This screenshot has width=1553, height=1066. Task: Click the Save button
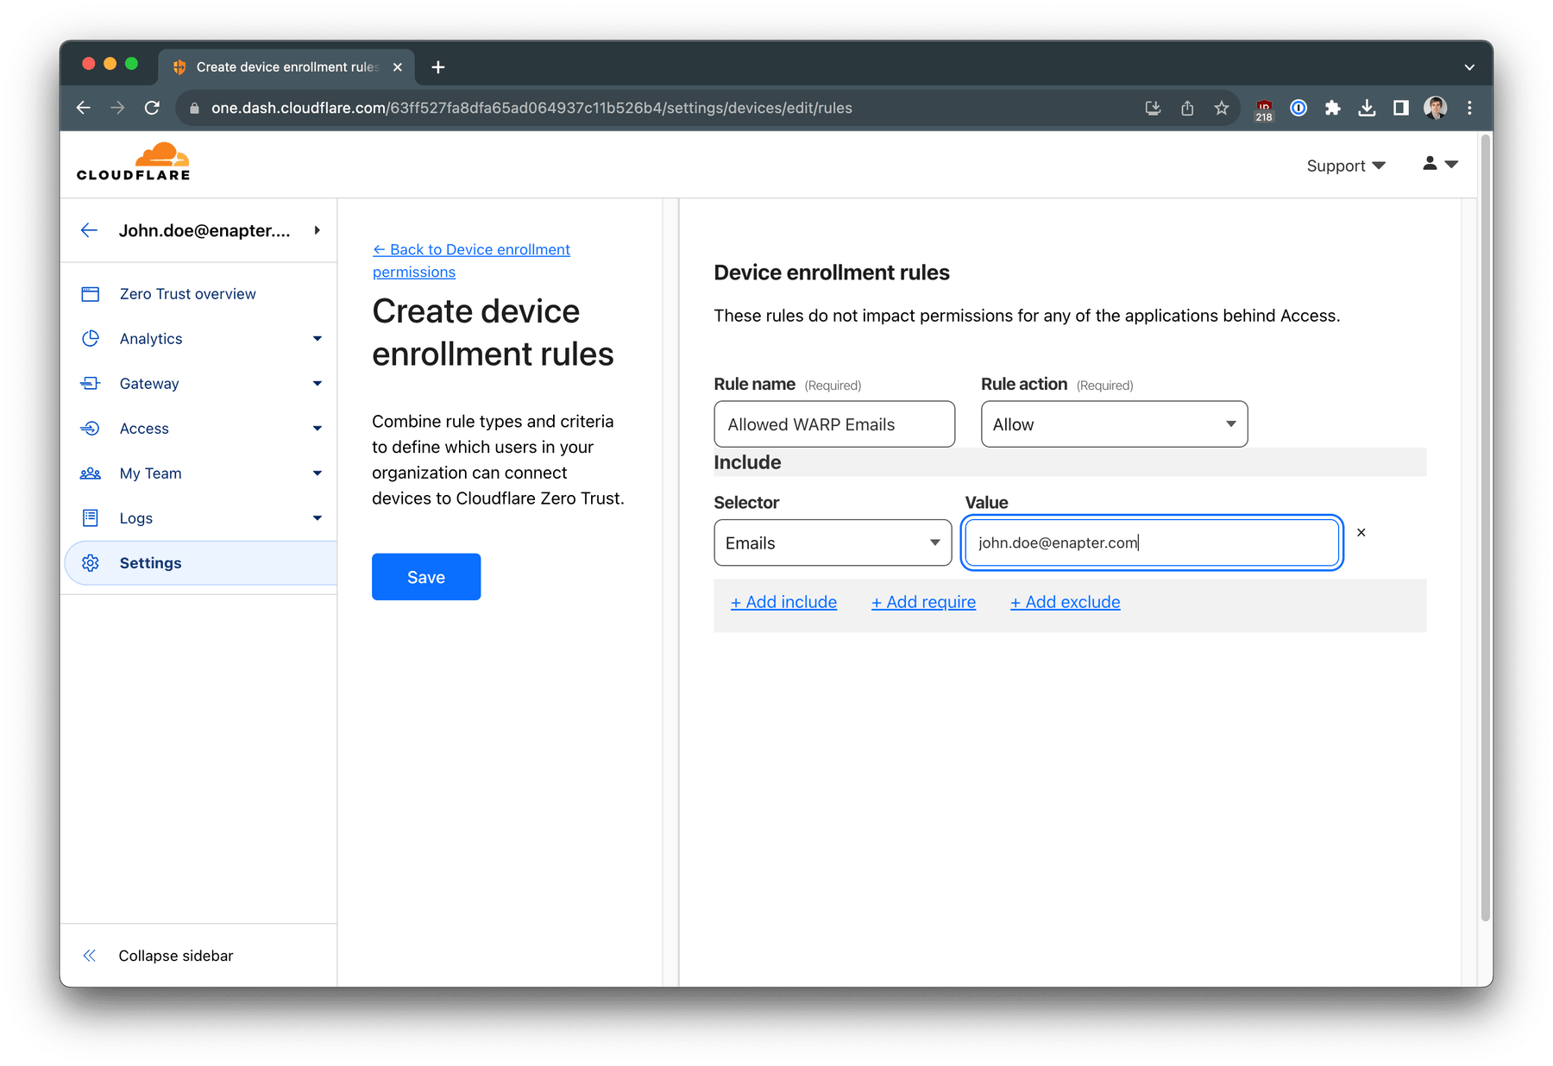click(425, 576)
